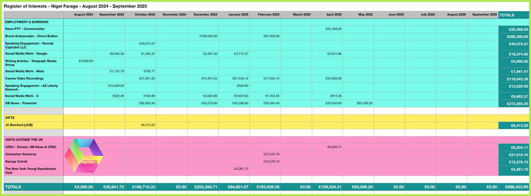Select the 'July 2025' column header

pos(427,15)
